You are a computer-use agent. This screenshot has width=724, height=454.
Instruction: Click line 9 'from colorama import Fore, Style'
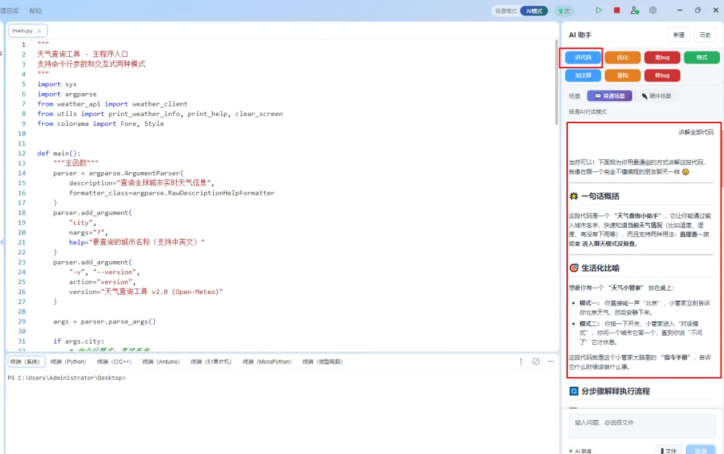point(101,124)
